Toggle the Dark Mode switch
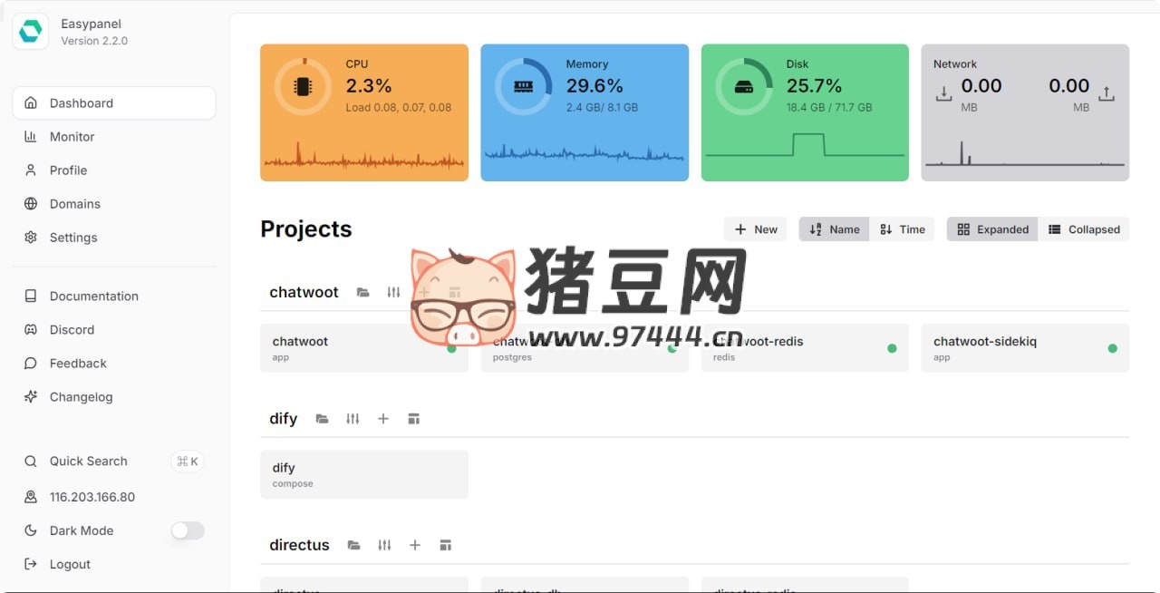 click(187, 530)
